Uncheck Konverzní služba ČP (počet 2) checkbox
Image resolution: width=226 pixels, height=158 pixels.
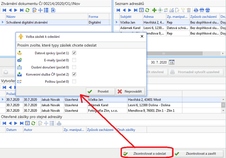[74, 74]
